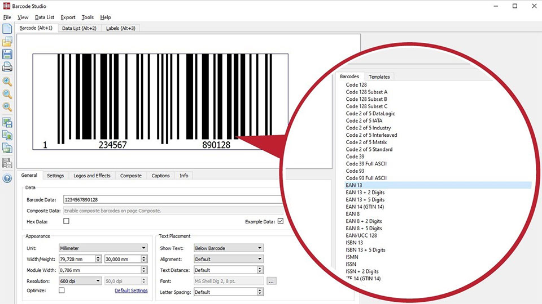Click the export-to-file document icon
Viewport: 542px width, 304px height.
click(7, 148)
